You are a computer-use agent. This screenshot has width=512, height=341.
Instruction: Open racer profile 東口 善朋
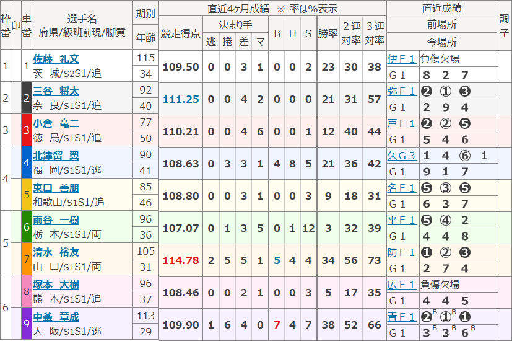coord(56,188)
